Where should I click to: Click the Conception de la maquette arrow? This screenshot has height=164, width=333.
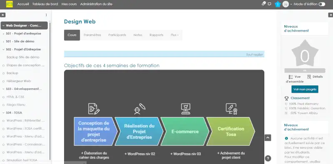coord(95,131)
